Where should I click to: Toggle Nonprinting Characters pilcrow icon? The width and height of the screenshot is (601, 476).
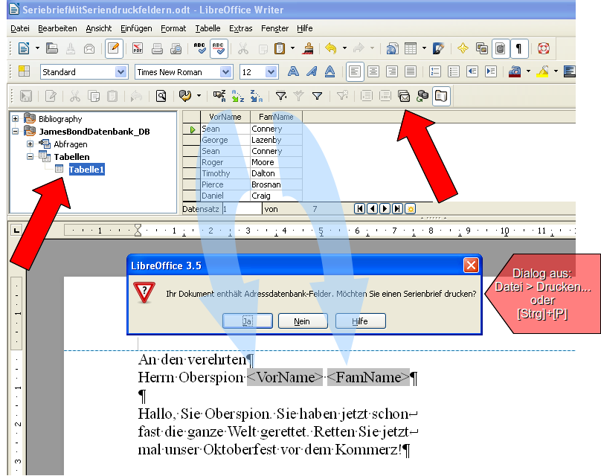(x=519, y=48)
